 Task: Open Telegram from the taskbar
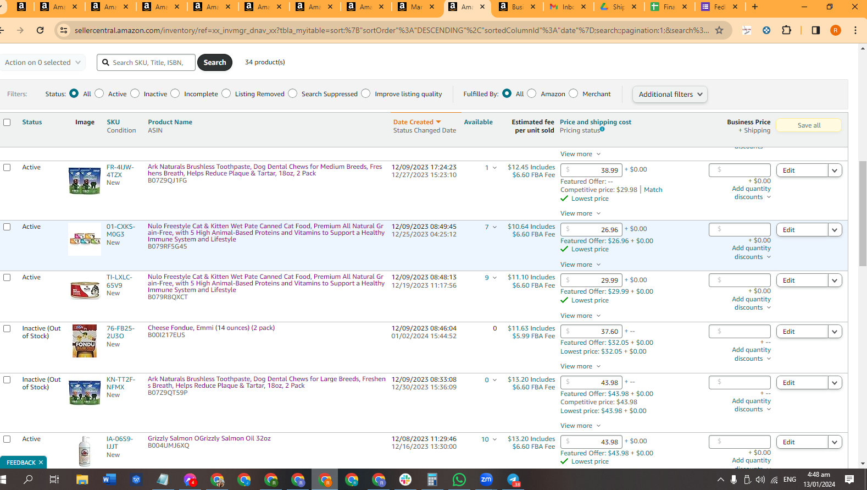513,480
